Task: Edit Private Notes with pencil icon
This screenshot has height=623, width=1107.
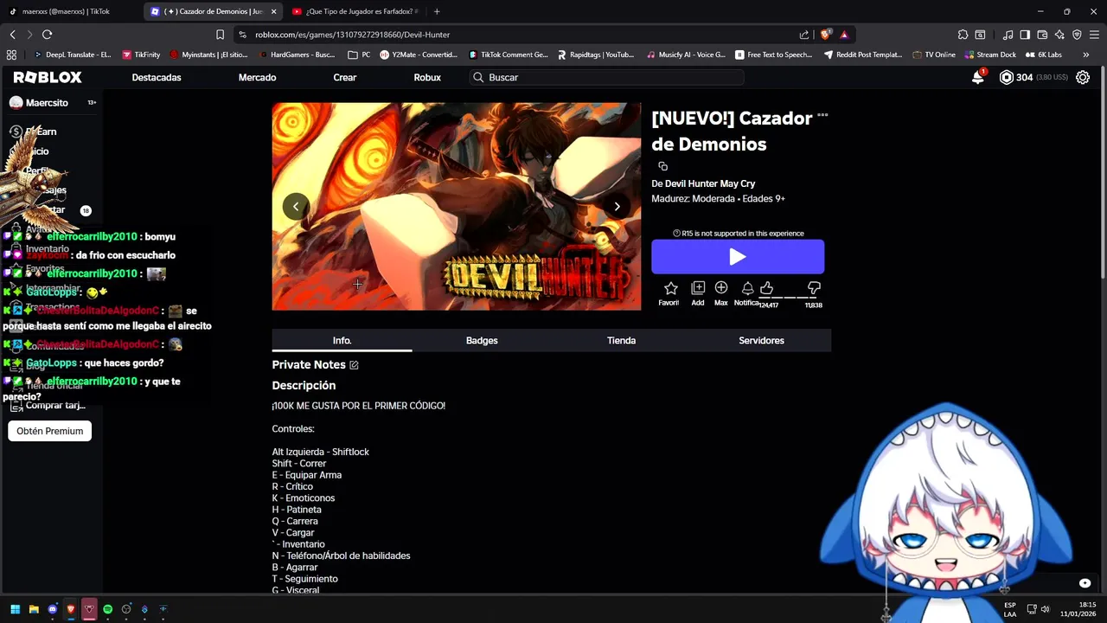Action: 354,365
